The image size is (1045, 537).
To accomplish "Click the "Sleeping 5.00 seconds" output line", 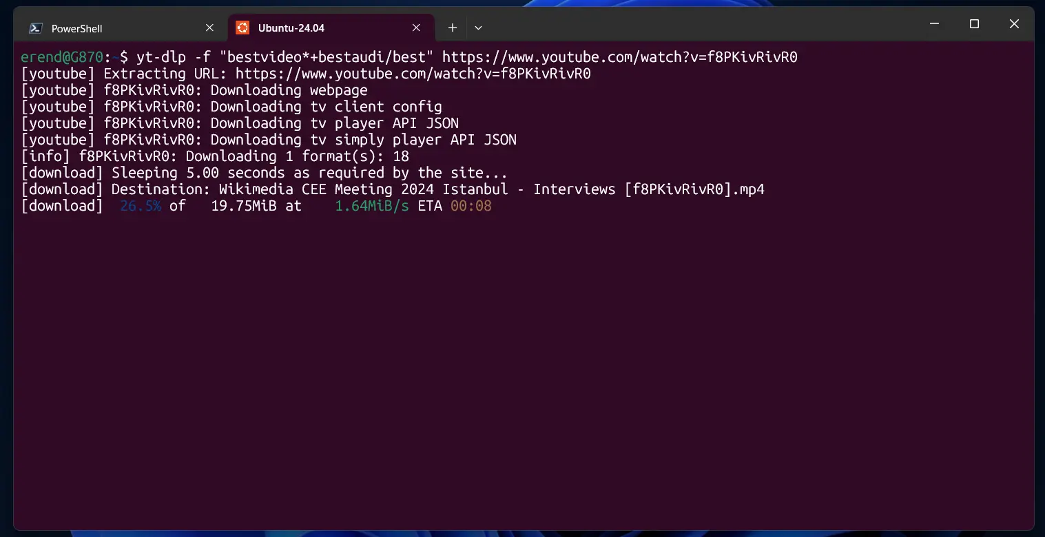I will pyautogui.click(x=265, y=173).
